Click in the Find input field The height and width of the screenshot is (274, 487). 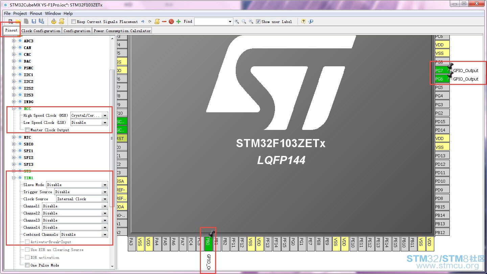[x=211, y=21]
